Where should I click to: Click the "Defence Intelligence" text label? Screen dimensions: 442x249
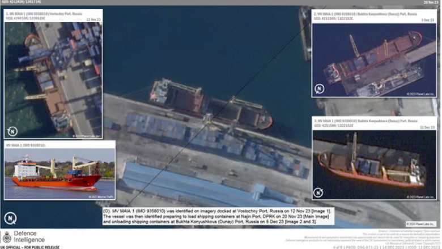(x=29, y=237)
